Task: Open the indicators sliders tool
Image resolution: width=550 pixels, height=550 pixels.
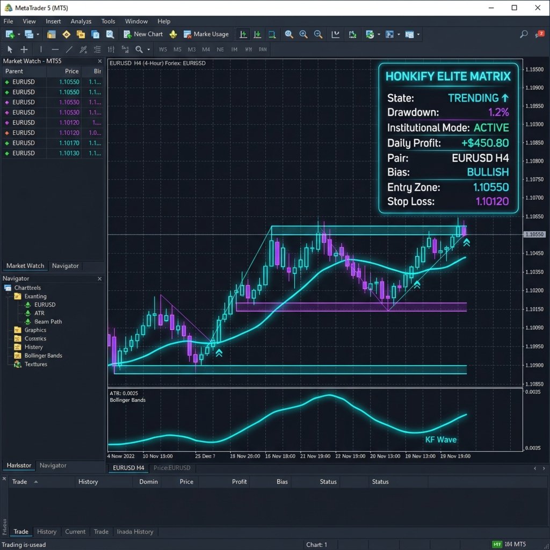Action: pos(111,49)
